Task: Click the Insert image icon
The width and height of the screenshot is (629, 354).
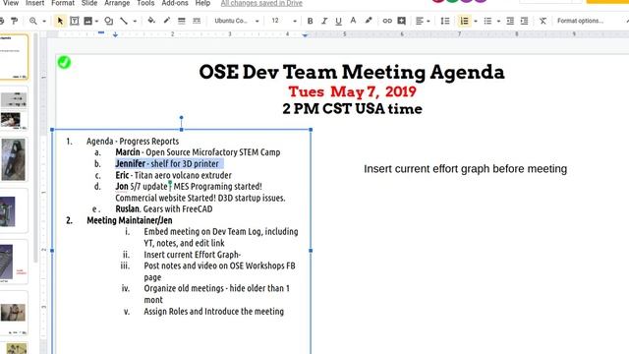Action: click(87, 21)
